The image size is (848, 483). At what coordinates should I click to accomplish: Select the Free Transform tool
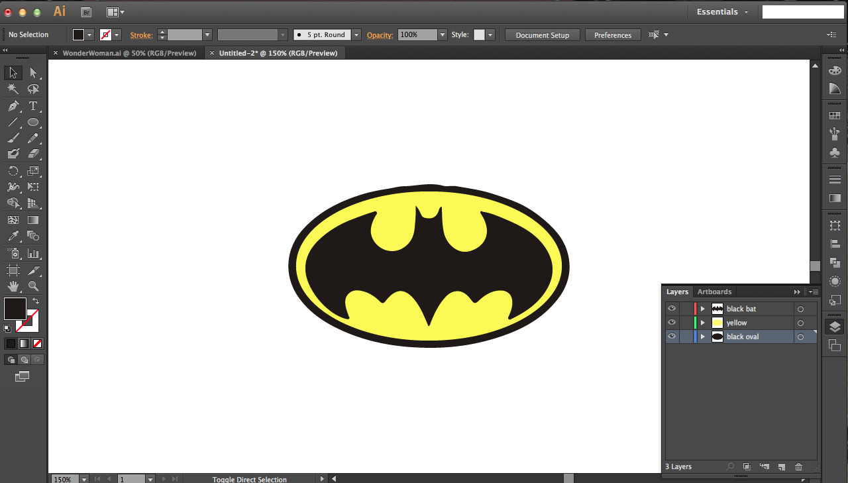coord(33,188)
